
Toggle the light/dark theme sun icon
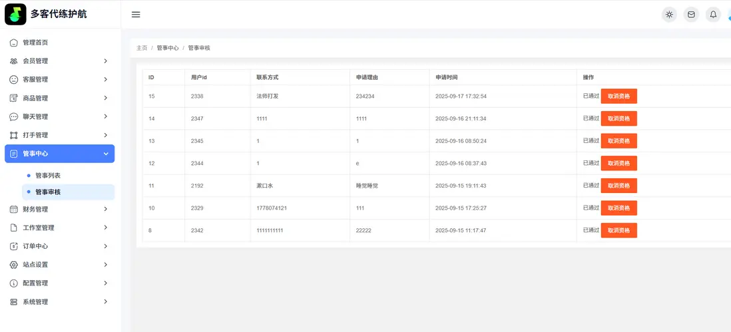(669, 15)
